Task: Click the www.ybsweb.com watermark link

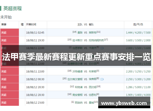Action: (x=124, y=103)
